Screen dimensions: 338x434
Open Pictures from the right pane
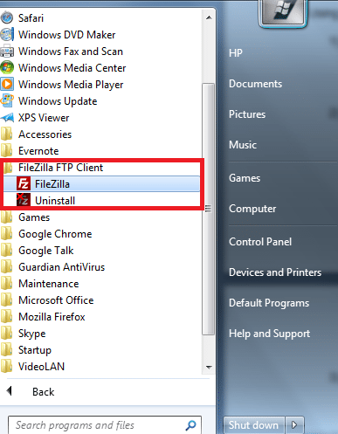247,114
